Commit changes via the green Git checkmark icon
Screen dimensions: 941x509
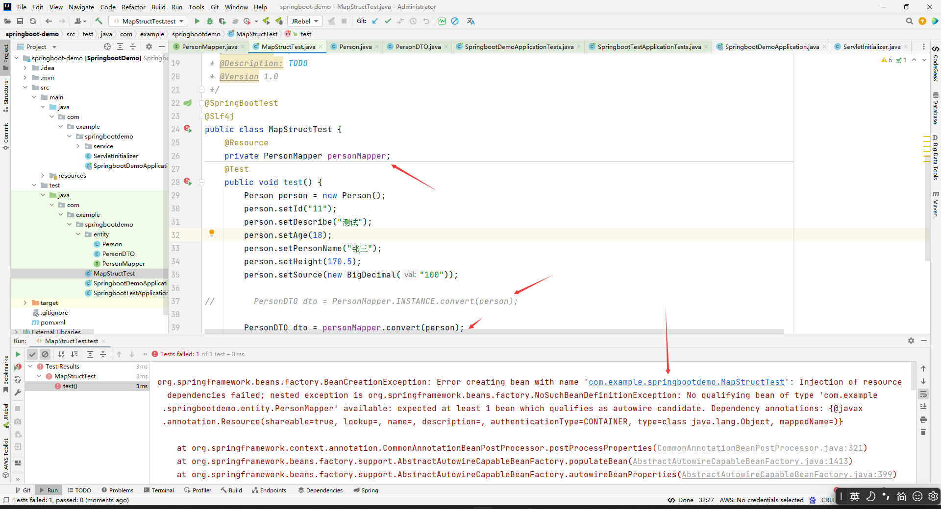pyautogui.click(x=388, y=21)
